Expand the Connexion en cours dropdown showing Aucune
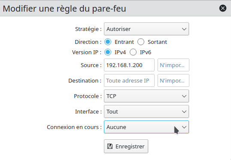 tap(146, 127)
